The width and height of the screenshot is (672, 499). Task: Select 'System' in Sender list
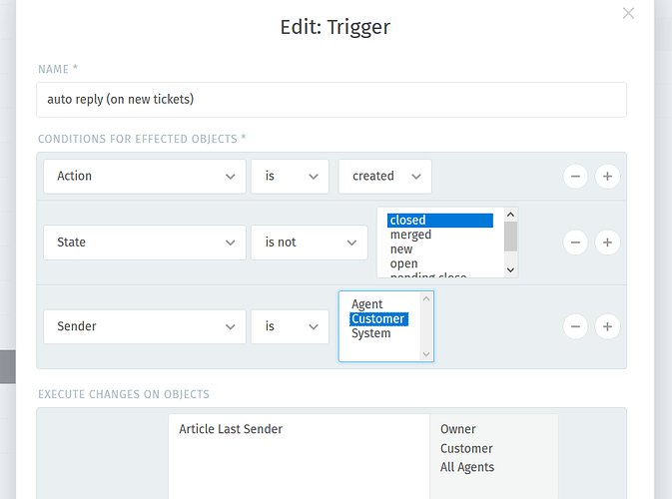tap(370, 333)
